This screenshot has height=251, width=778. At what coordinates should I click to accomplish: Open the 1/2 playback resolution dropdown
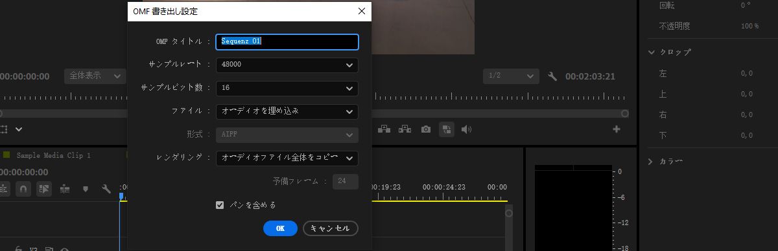click(x=511, y=76)
